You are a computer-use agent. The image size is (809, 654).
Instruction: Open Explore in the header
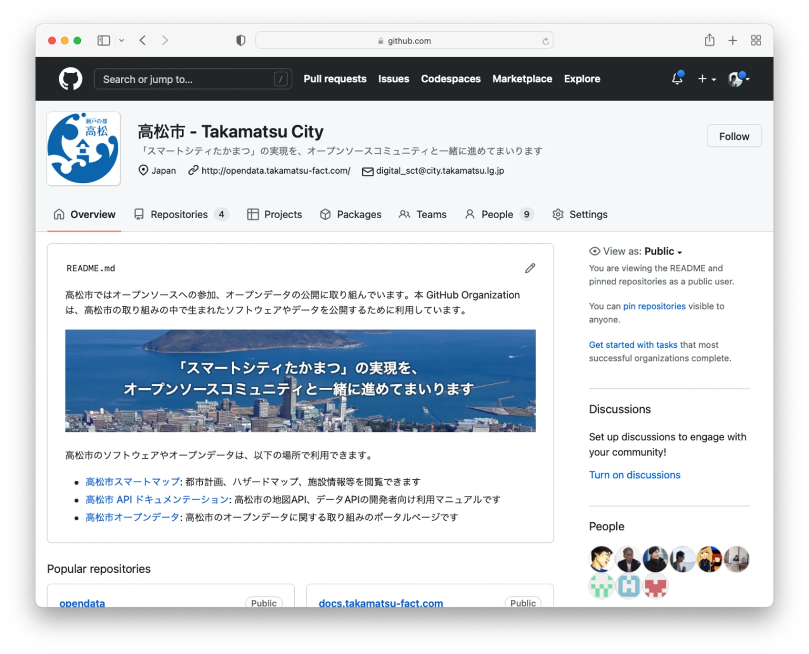point(582,79)
